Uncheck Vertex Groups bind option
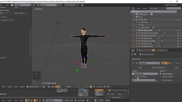182x102 pixels. [x=160, y=74]
